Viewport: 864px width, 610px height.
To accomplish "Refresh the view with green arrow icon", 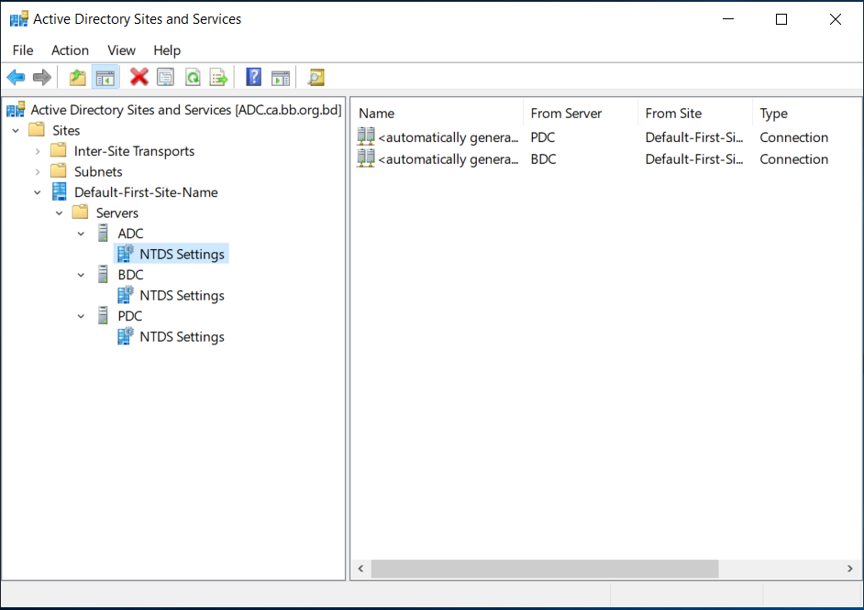I will (193, 78).
